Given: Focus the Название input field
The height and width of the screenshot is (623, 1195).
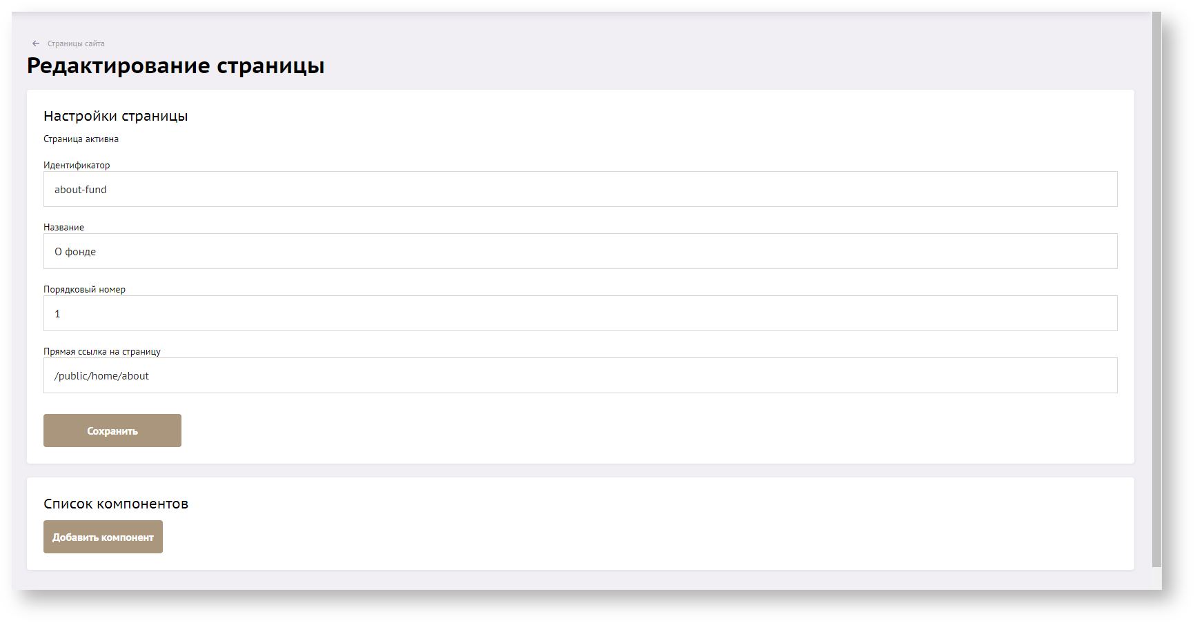Looking at the screenshot, I should [x=580, y=251].
